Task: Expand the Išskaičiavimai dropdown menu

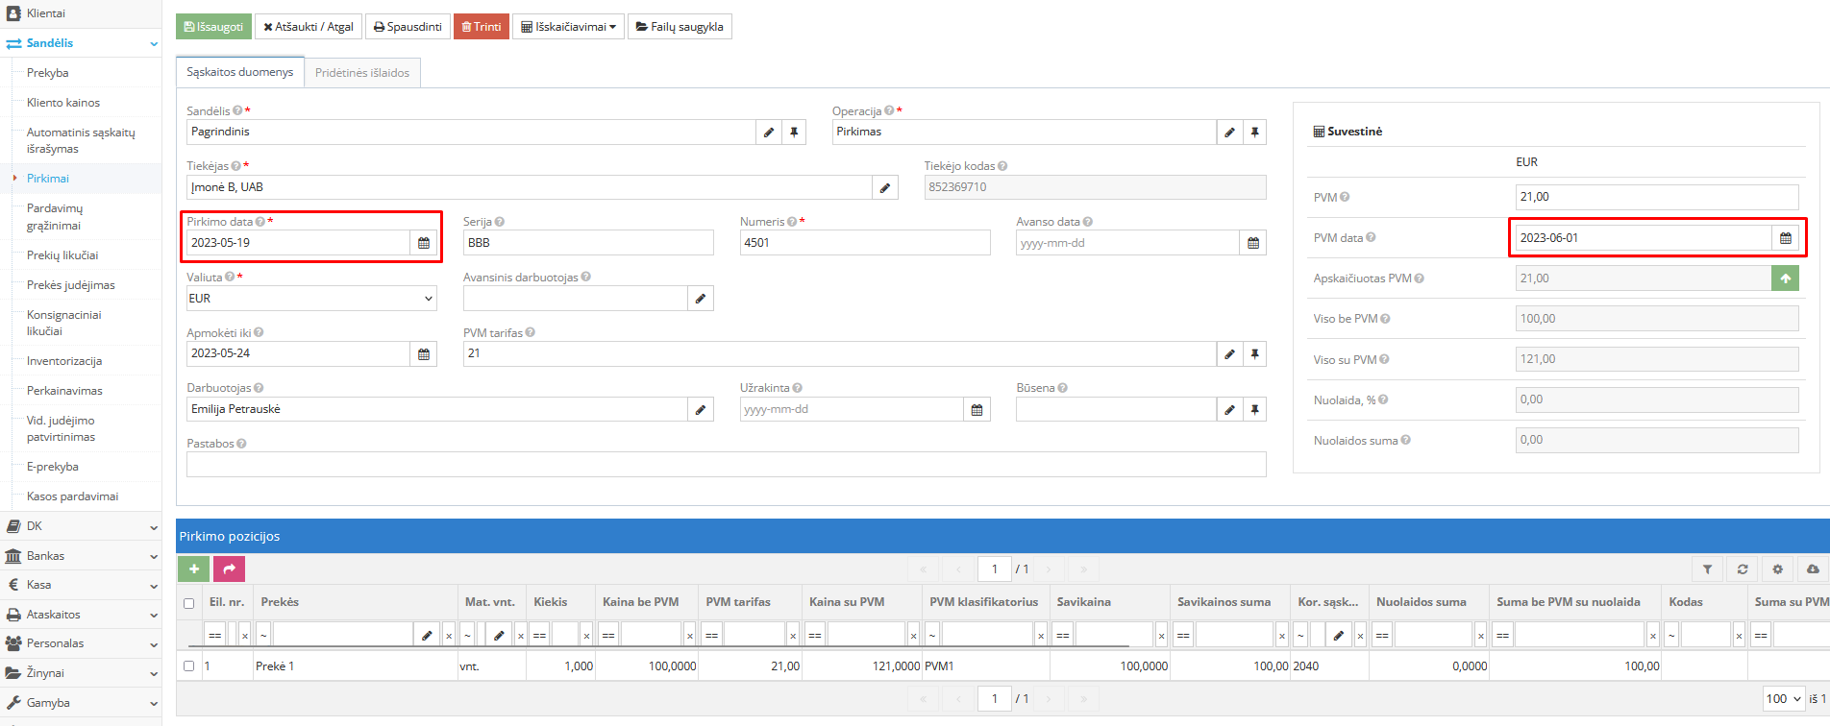Action: point(568,27)
